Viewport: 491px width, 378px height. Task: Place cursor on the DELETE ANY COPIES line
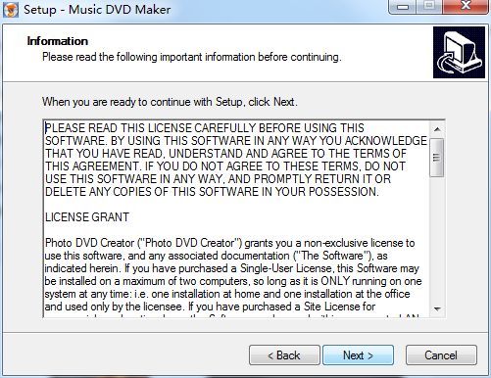click(212, 192)
